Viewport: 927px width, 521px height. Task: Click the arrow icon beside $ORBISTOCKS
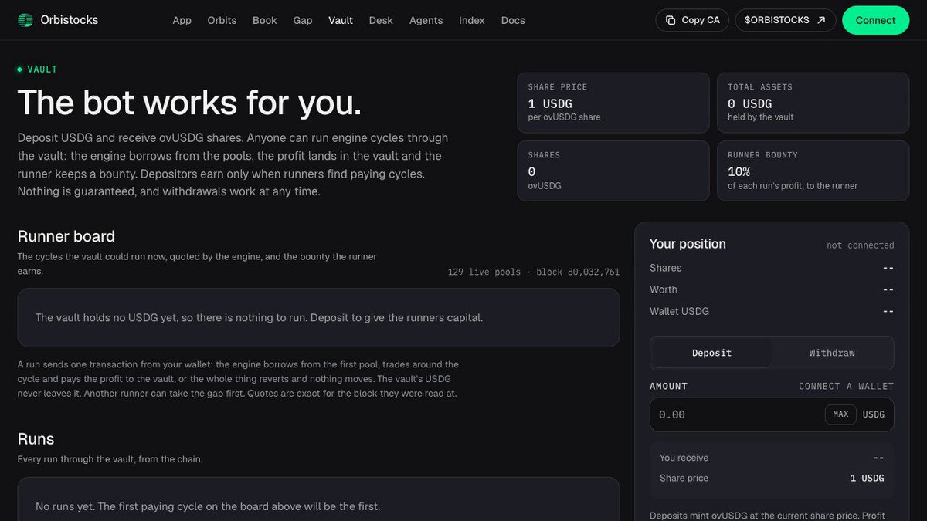pos(820,20)
